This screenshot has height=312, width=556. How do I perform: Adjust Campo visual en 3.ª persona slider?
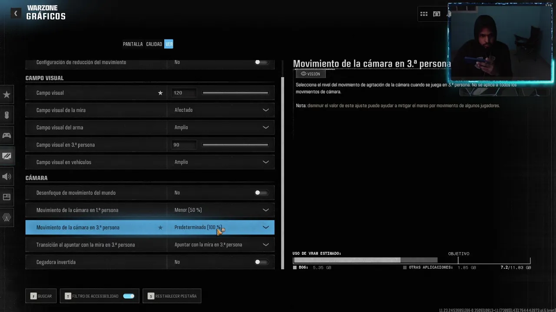(x=235, y=145)
